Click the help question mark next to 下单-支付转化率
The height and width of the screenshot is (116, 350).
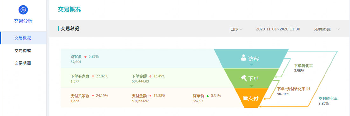[x=308, y=89]
